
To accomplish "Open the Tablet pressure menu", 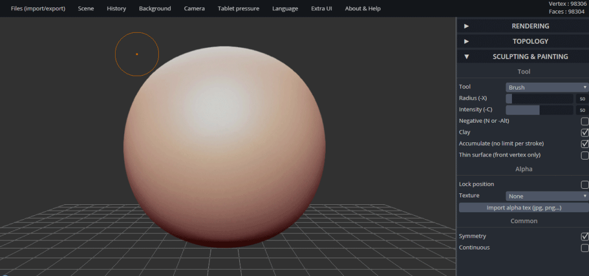I will click(x=239, y=8).
